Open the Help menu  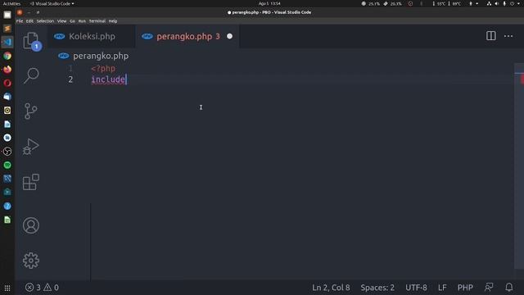click(113, 21)
